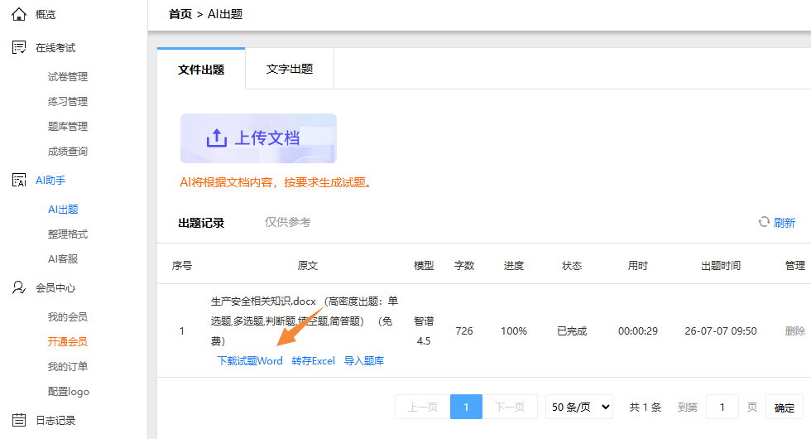The image size is (811, 439).
Task: Click the page number jump input field
Action: (722, 407)
